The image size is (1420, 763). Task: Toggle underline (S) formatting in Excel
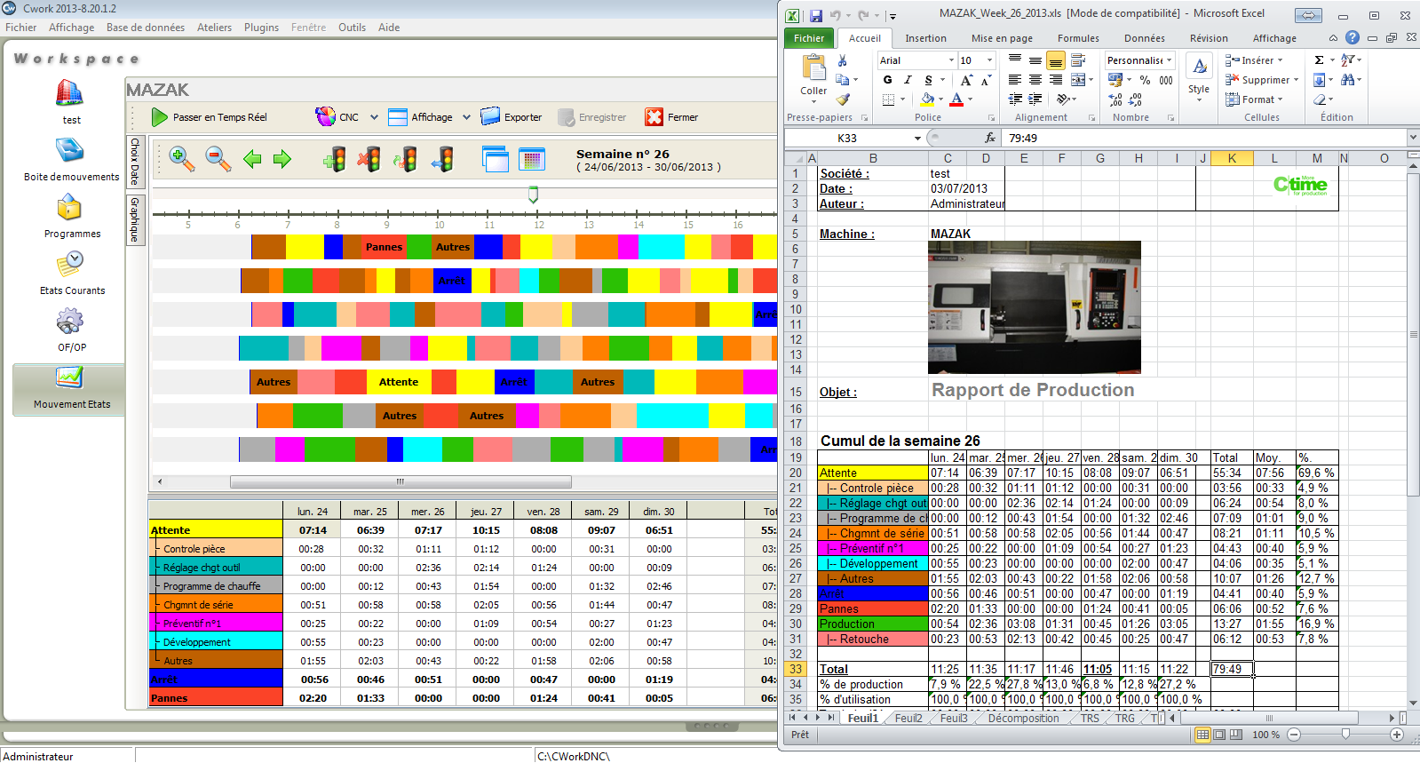[x=928, y=80]
